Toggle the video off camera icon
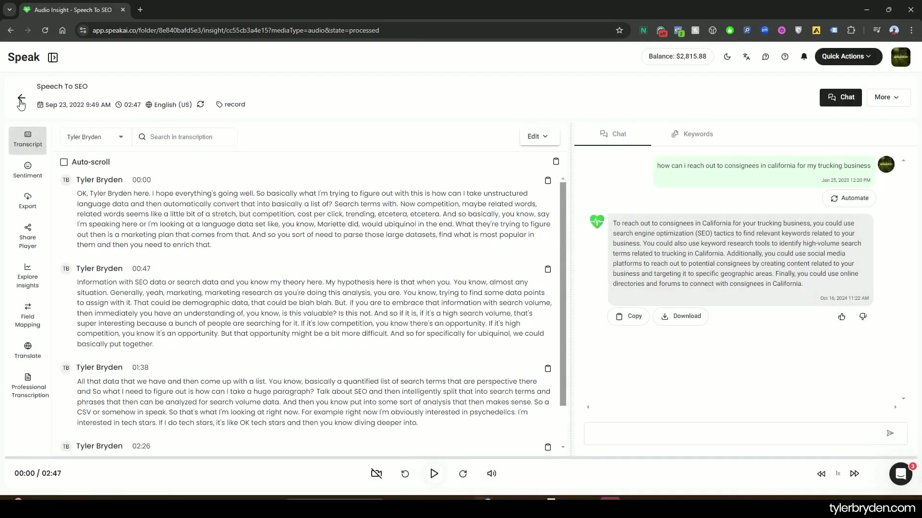 376,473
